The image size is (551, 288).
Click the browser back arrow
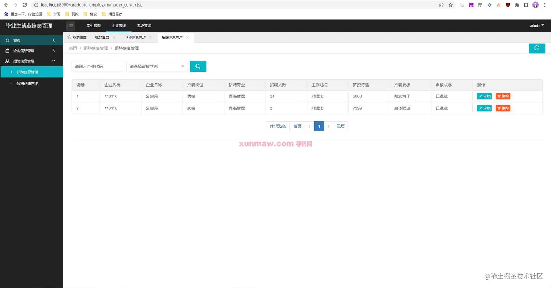(6, 5)
